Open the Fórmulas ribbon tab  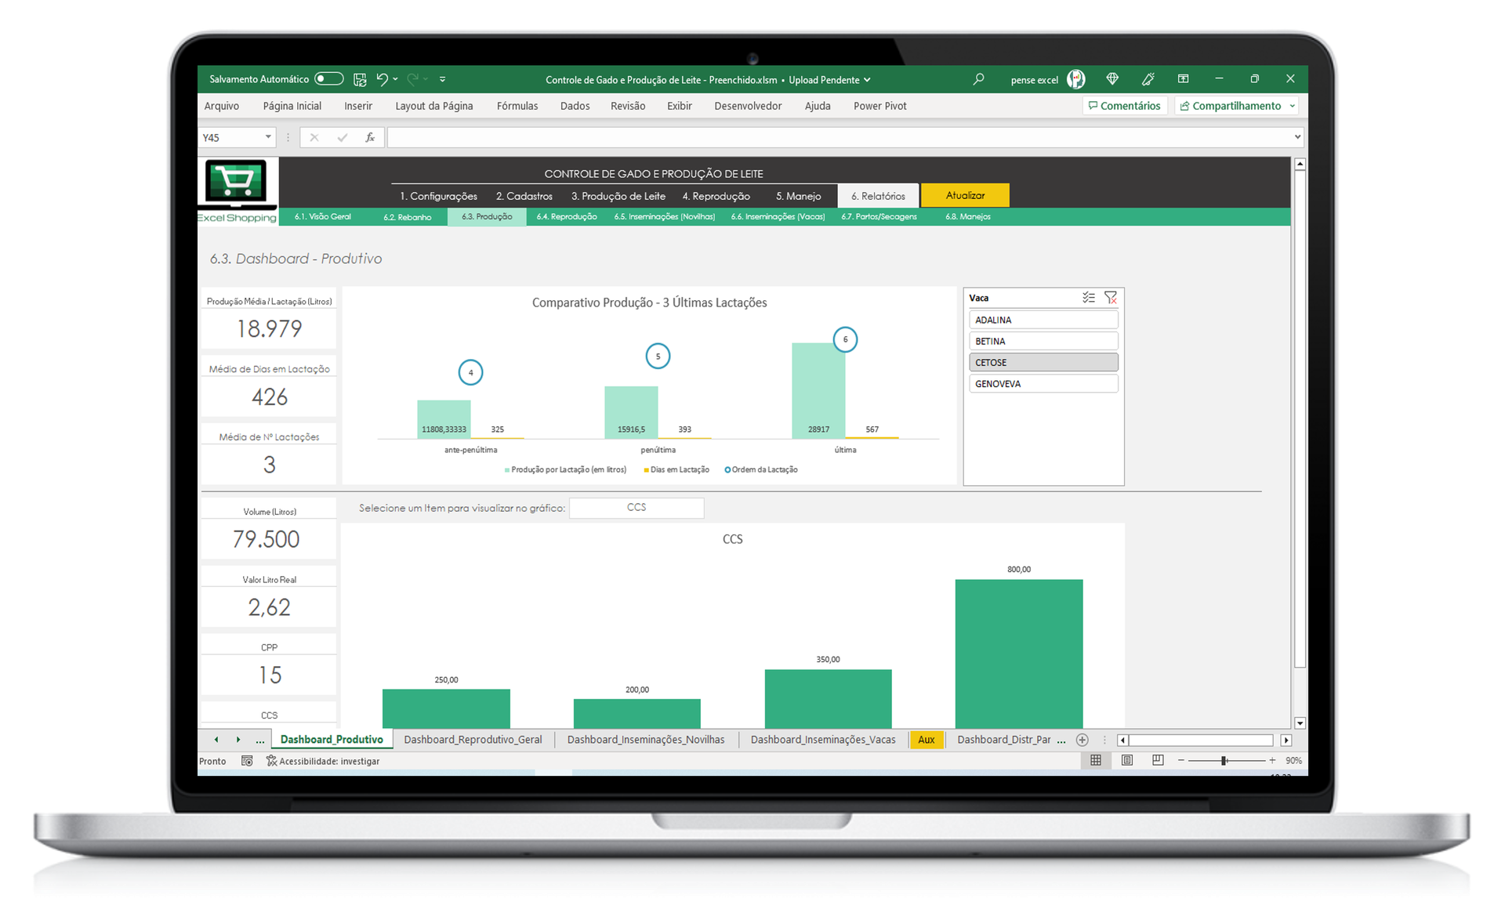tap(517, 106)
